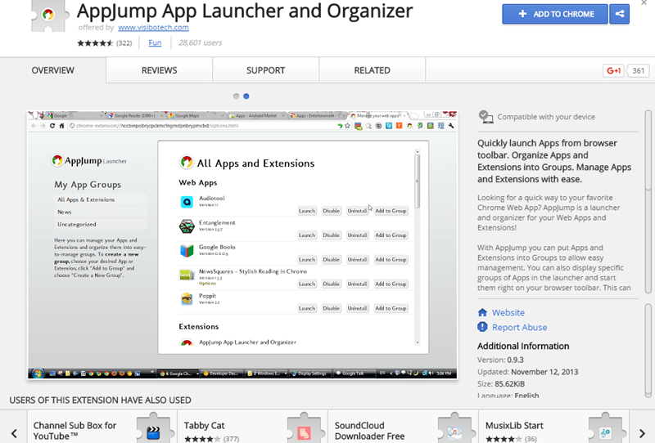The height and width of the screenshot is (443, 655).
Task: Click the MusixLib Start music icon
Action: point(605,432)
